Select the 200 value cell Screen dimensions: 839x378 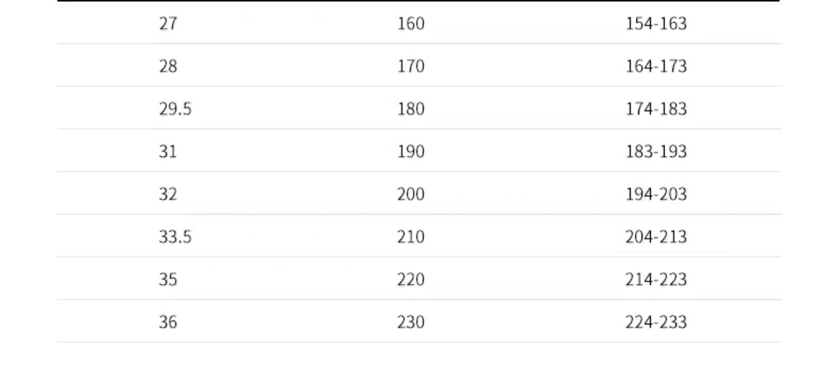click(410, 194)
